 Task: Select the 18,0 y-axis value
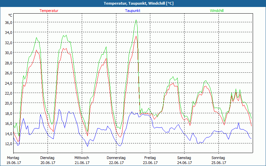(x=9, y=113)
